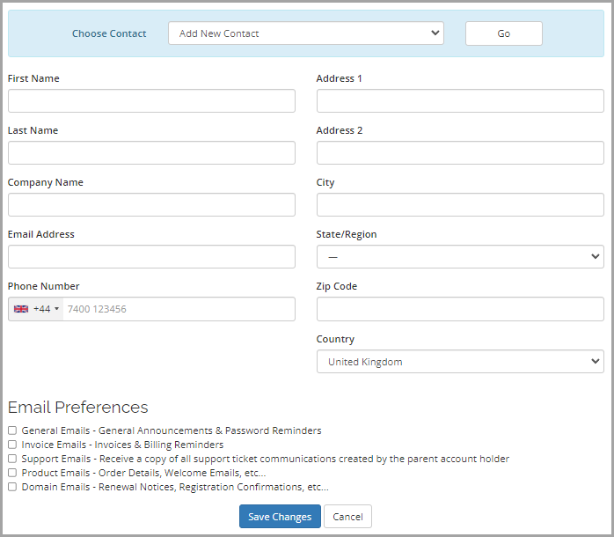Focus the Phone Number input field

click(x=179, y=309)
